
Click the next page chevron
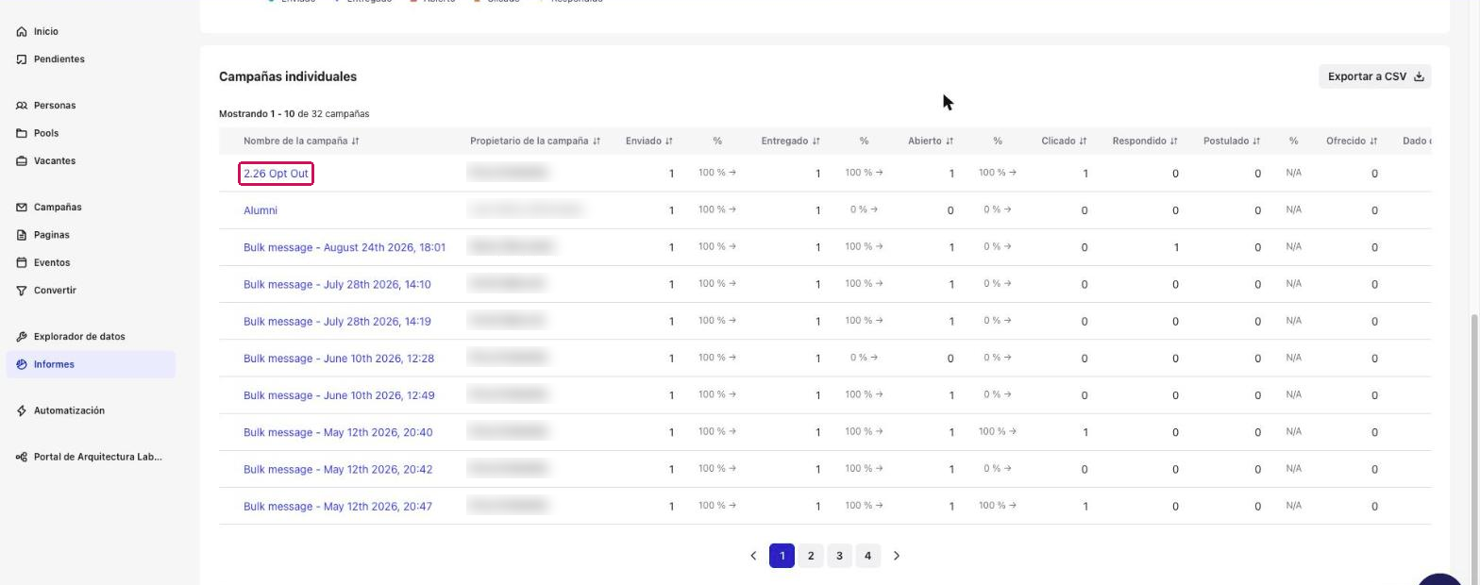[x=897, y=556]
